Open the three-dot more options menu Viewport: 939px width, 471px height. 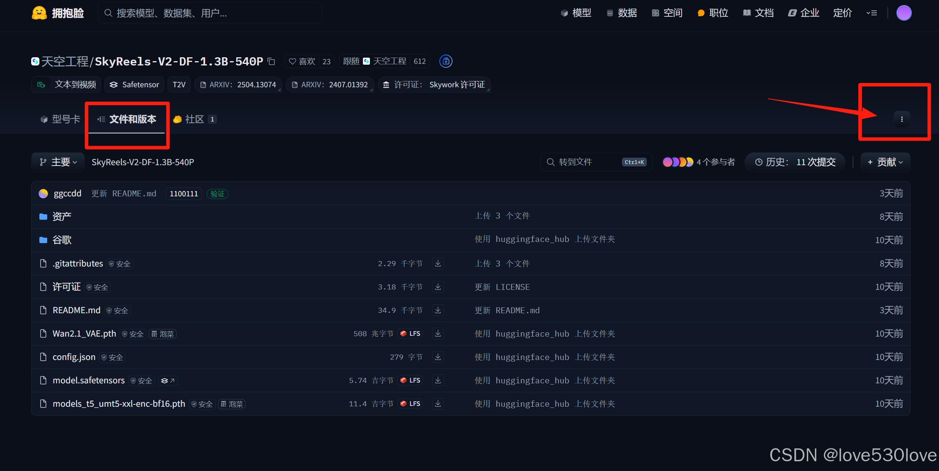click(902, 119)
